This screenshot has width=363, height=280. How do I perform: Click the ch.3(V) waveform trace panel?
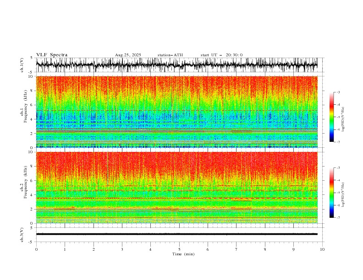point(180,235)
